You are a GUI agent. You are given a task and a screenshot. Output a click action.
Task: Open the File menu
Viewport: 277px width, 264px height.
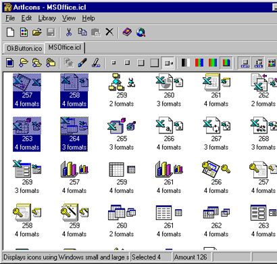pyautogui.click(x=10, y=18)
